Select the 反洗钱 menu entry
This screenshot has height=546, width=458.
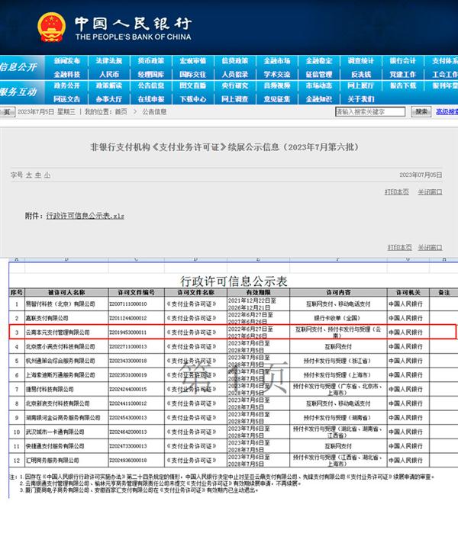point(361,74)
